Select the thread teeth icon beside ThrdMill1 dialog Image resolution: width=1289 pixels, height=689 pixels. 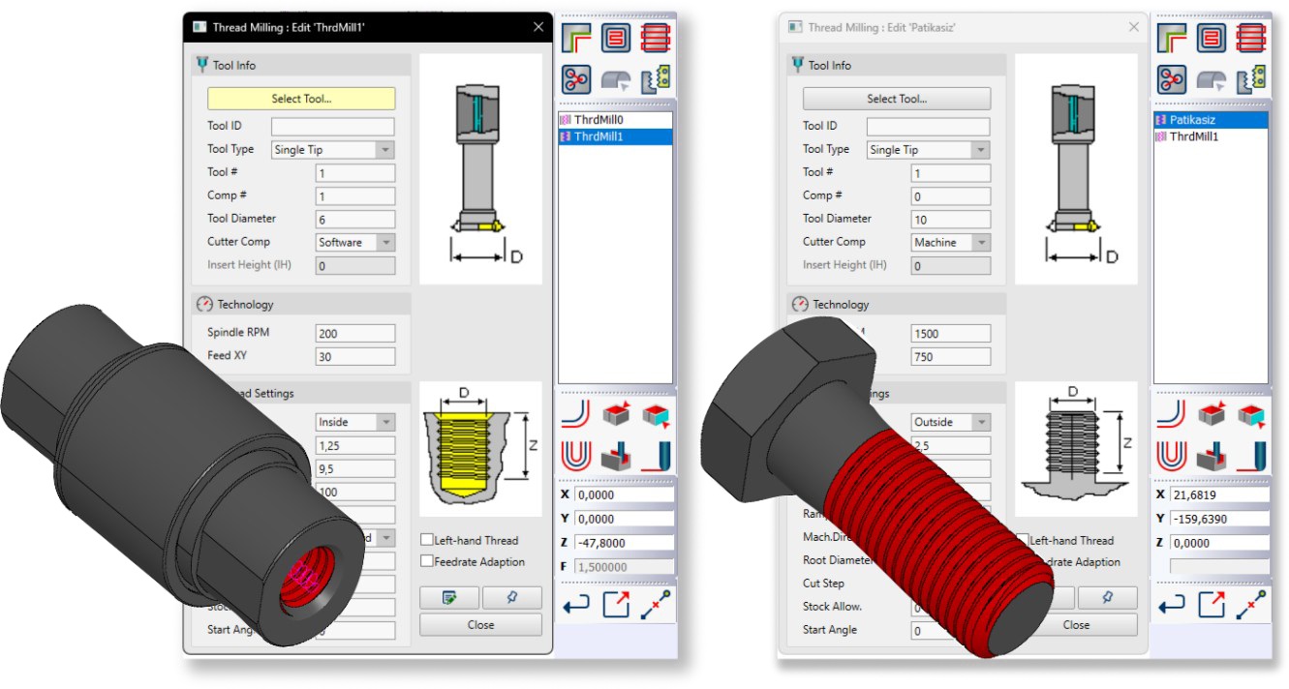[658, 79]
